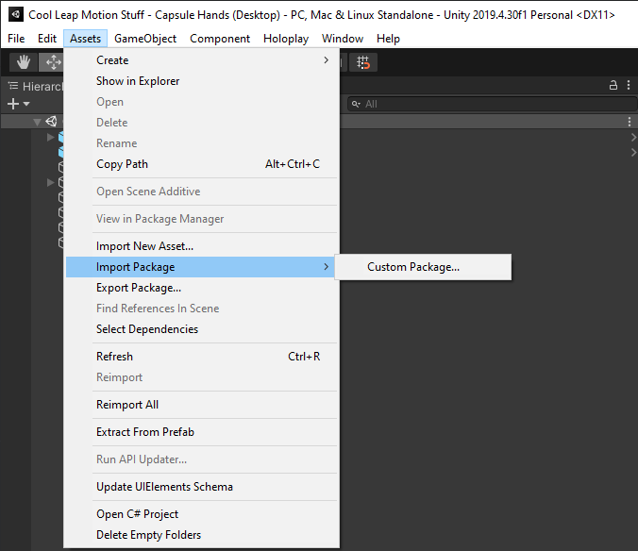
Task: Select Export Package from the Assets menu
Action: click(x=139, y=288)
